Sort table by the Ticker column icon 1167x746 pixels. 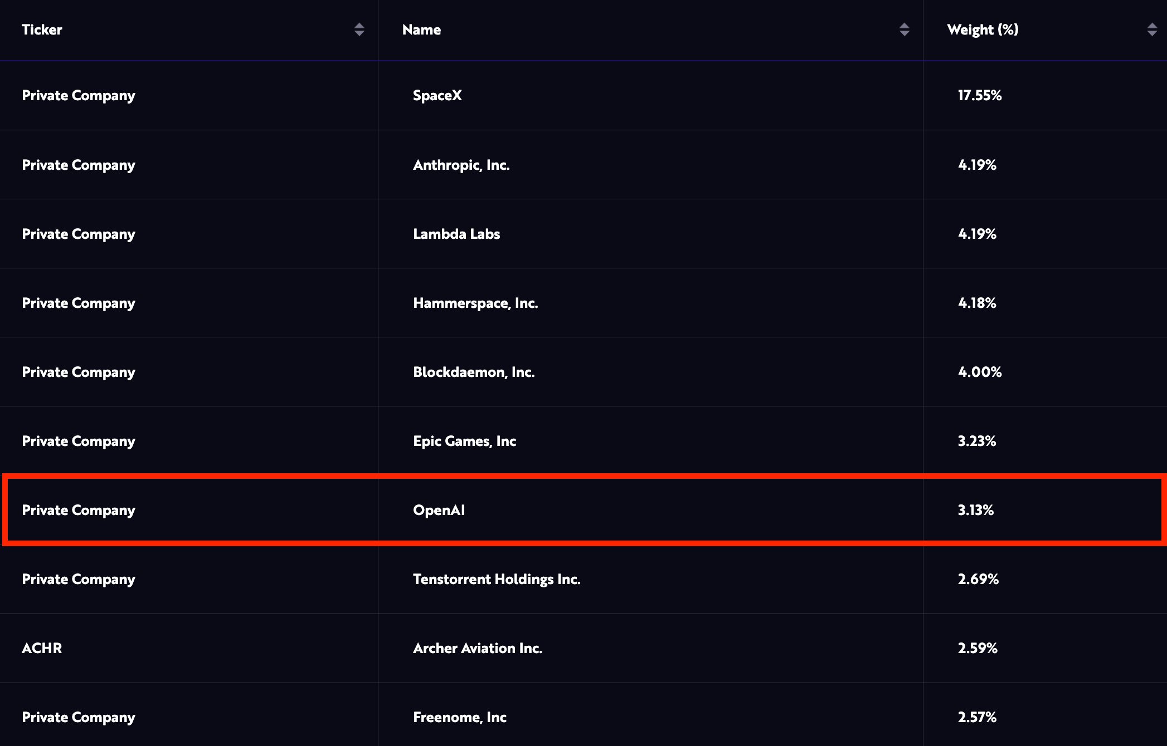click(359, 30)
